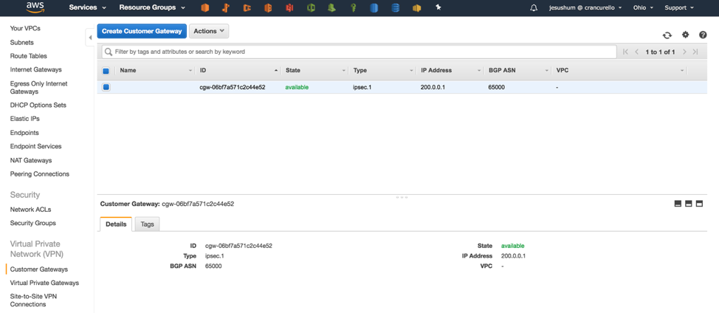Collapse the left navigation panel arrow
This screenshot has height=313, width=719.
90,38
